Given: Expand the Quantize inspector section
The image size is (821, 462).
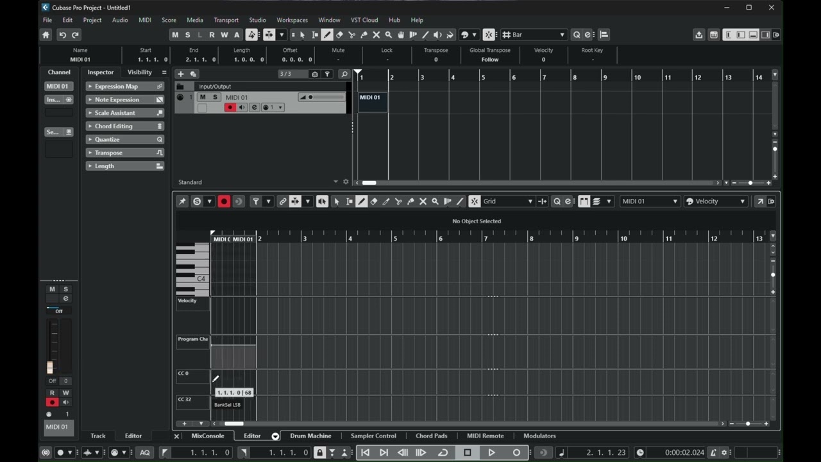Looking at the screenshot, I should click(x=125, y=139).
